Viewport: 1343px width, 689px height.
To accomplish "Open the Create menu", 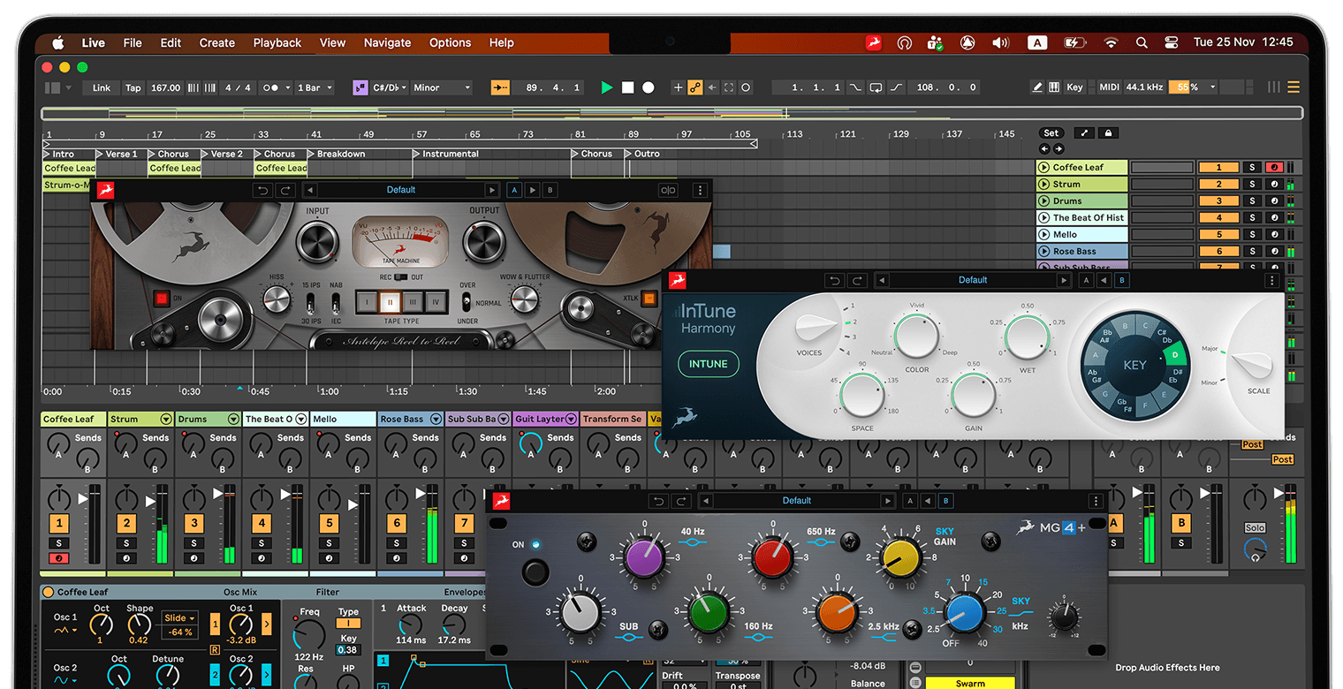I will pyautogui.click(x=216, y=42).
